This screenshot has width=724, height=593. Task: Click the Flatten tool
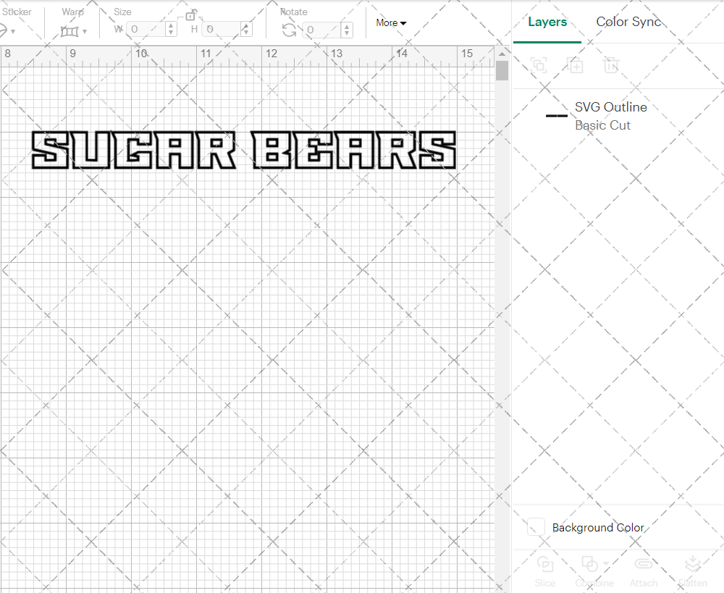click(x=692, y=570)
